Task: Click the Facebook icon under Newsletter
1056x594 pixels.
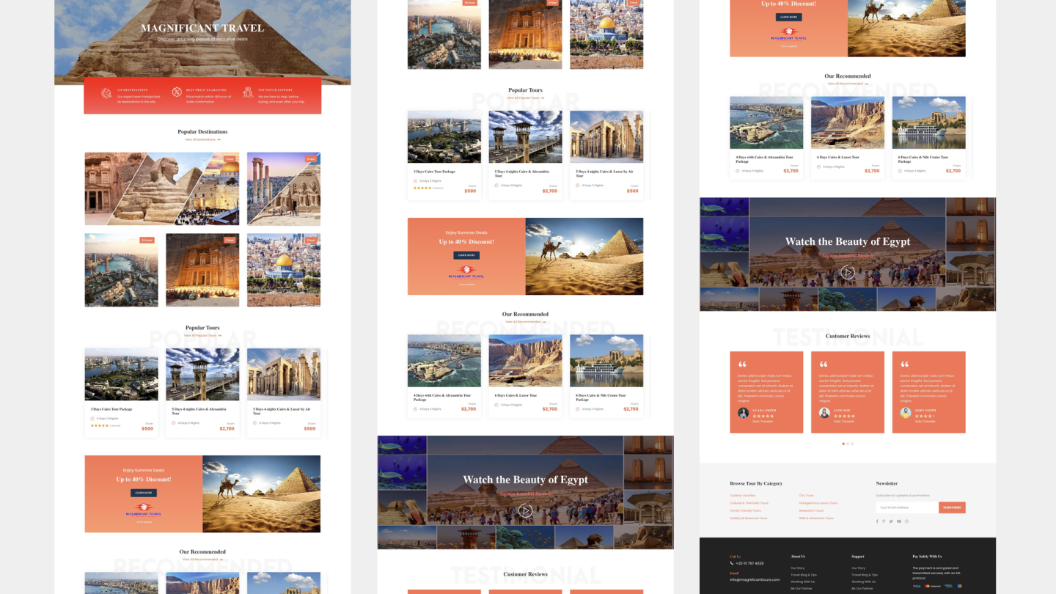Action: (x=877, y=521)
